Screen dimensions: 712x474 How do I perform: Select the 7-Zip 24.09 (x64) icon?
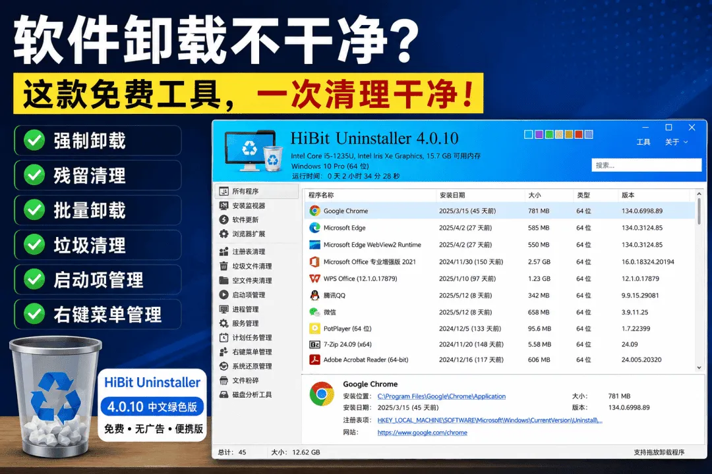click(x=314, y=344)
